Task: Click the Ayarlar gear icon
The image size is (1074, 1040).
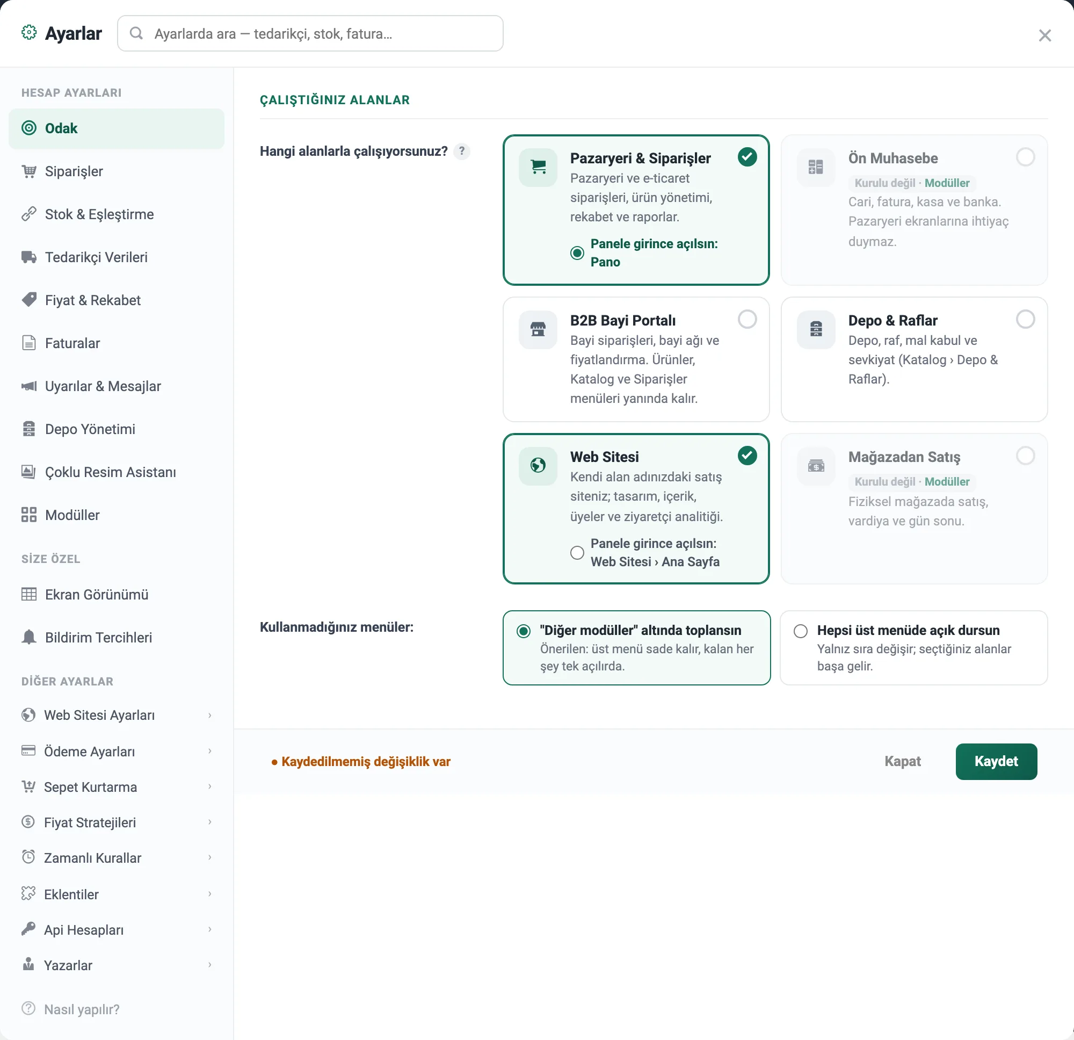Action: [x=29, y=33]
